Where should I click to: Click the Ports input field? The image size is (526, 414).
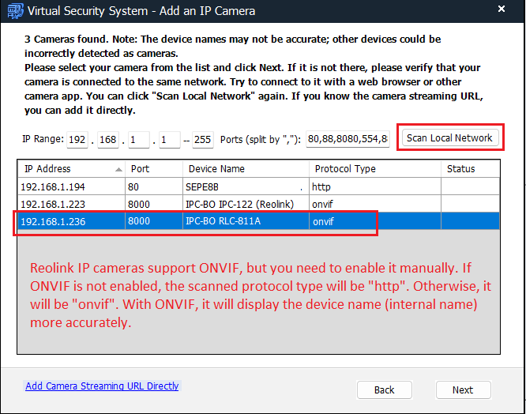point(348,140)
